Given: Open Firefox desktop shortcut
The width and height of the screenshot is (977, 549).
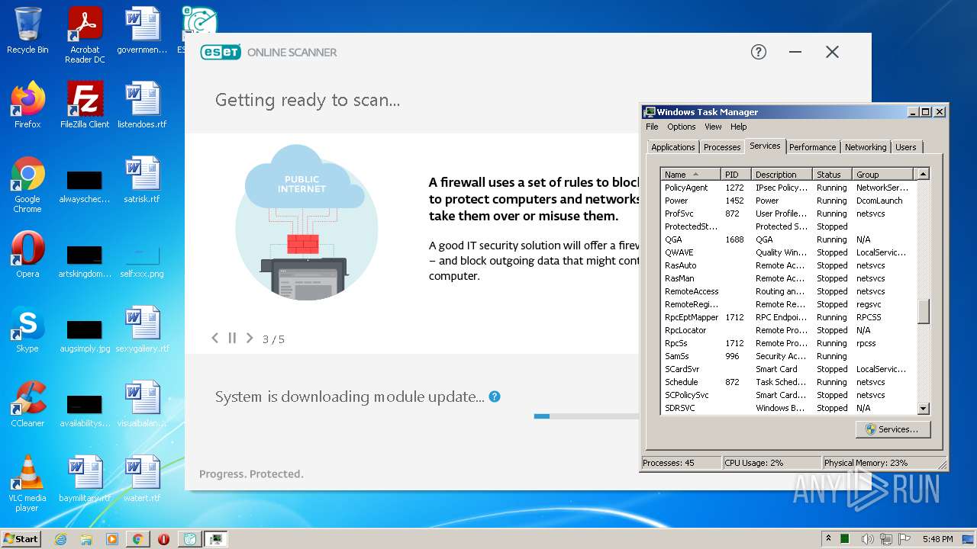Looking at the screenshot, I should point(27,105).
